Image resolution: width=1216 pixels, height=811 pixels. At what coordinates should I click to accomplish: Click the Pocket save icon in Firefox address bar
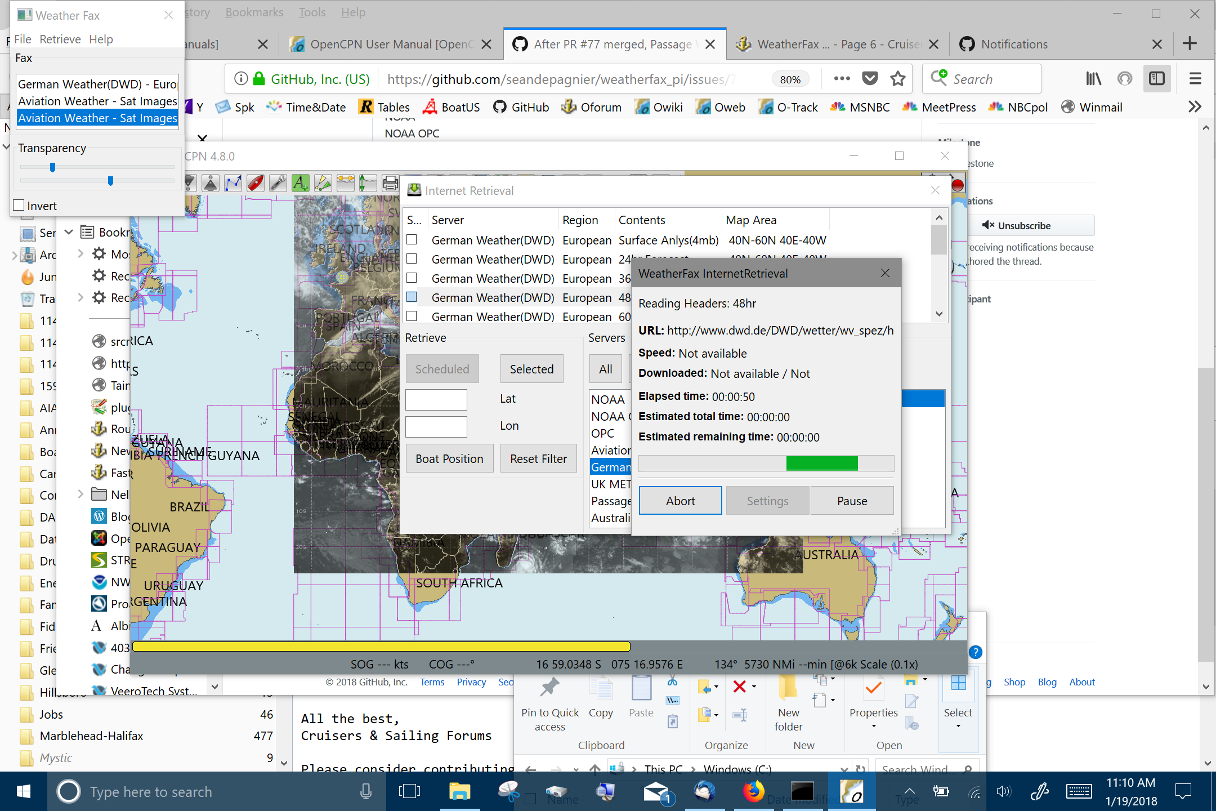[870, 79]
